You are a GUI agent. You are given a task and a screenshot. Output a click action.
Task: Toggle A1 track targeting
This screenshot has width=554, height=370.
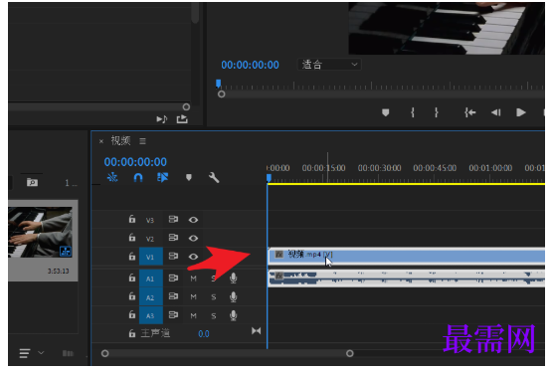click(x=151, y=278)
